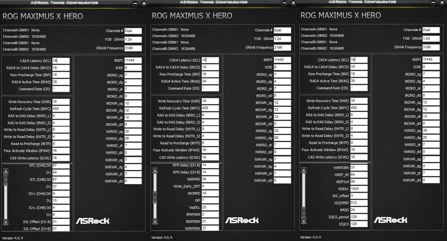Click CAS Write Latency (tCWL) in right window

click(359, 157)
